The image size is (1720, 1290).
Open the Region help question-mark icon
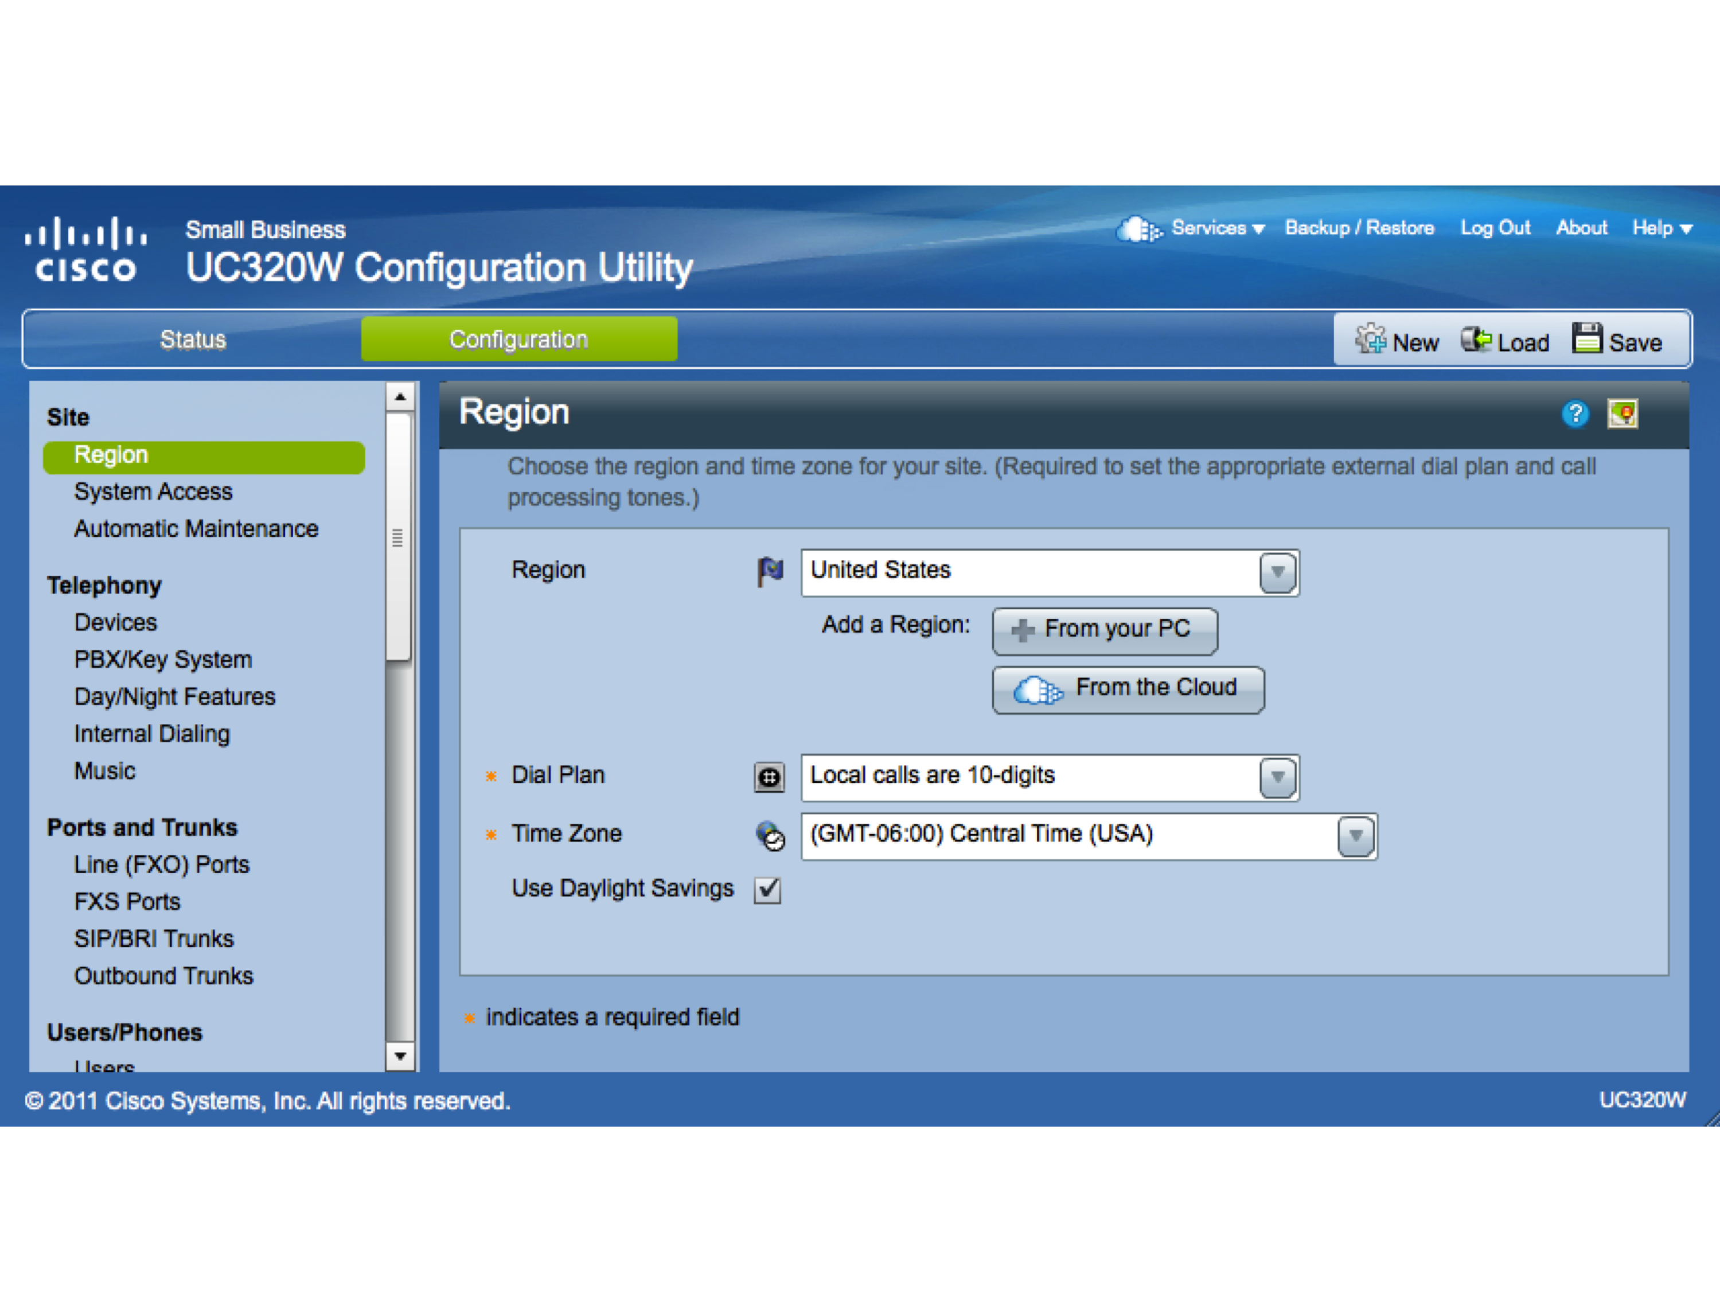(x=1575, y=414)
